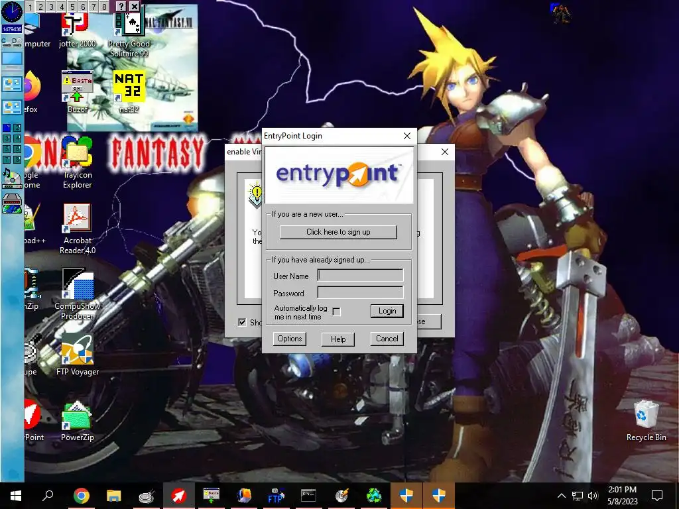This screenshot has height=509, width=679.
Task: Click the C and D drive indicator
Action: pos(12,41)
